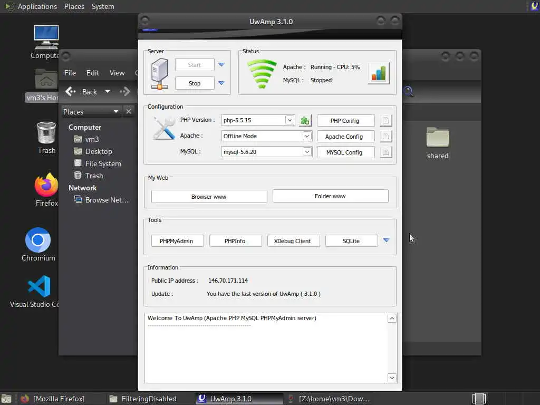Select File System in the Places sidebar
The width and height of the screenshot is (540, 405).
click(98, 163)
